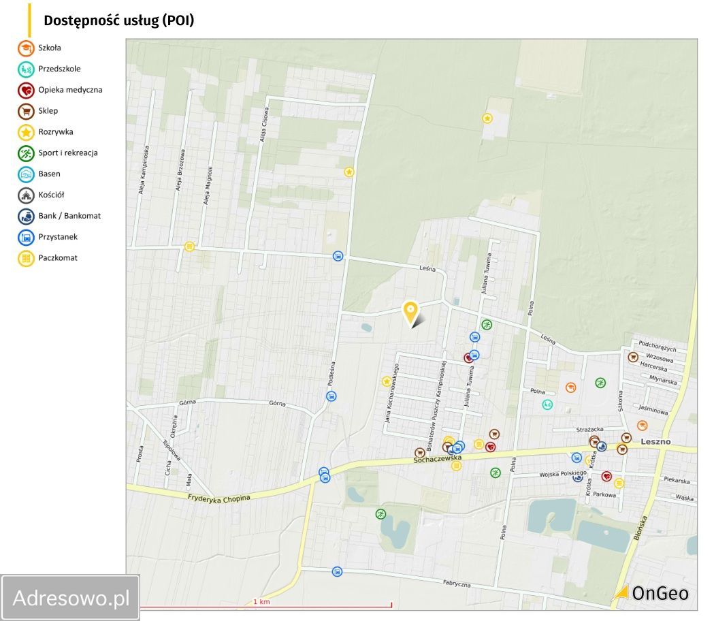The width and height of the screenshot is (714, 621).
Task: Click the Rozrywka star legend icon
Action: pyautogui.click(x=26, y=132)
